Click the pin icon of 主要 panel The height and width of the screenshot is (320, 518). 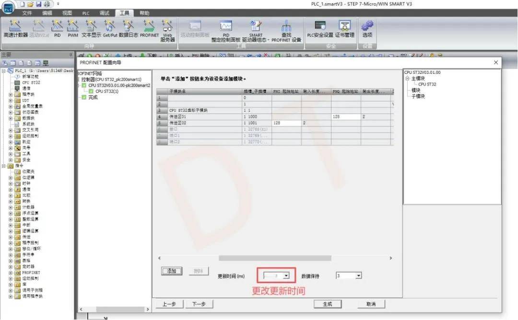[x=71, y=55]
